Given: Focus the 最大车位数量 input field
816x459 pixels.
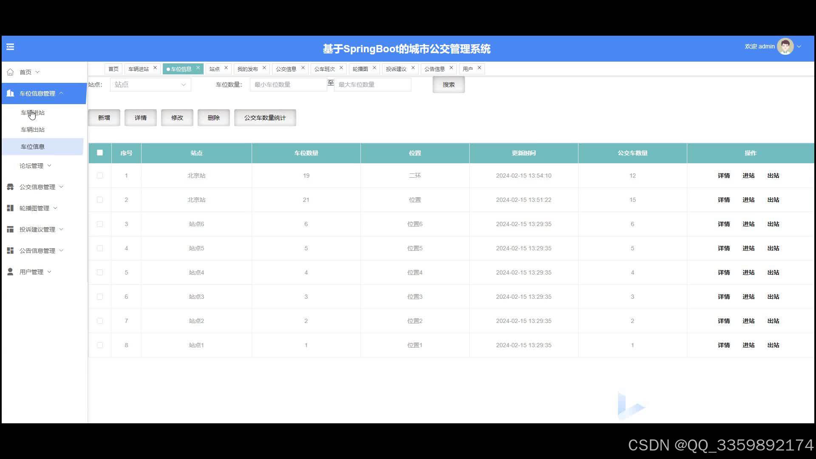Looking at the screenshot, I should pyautogui.click(x=373, y=85).
